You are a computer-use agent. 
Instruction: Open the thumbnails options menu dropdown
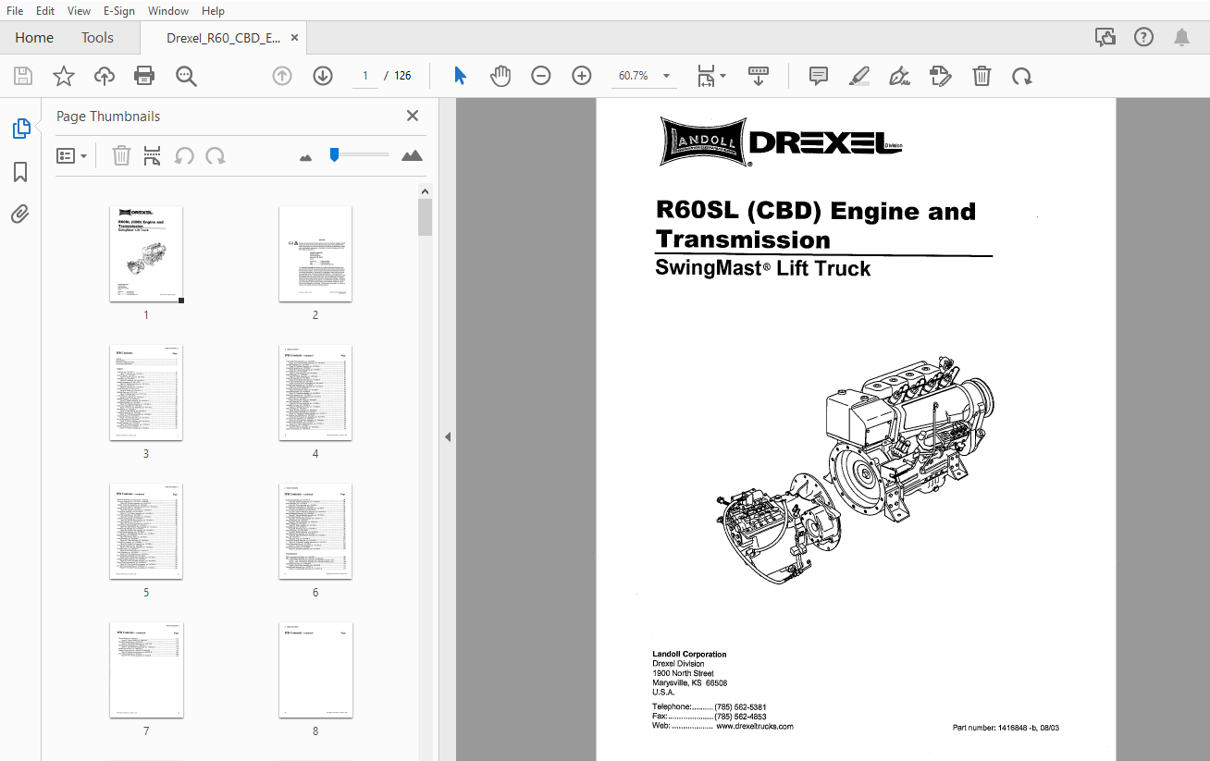click(72, 156)
